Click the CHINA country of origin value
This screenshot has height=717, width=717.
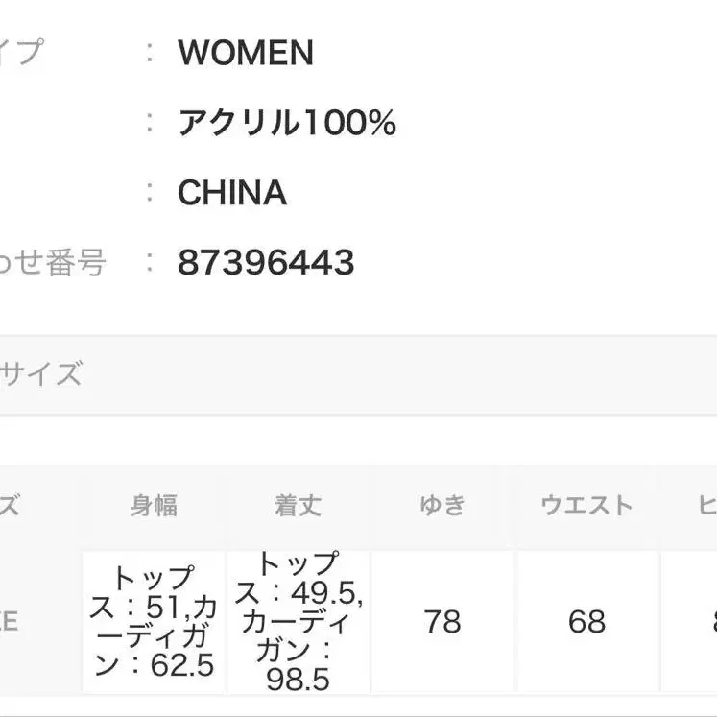click(x=232, y=193)
